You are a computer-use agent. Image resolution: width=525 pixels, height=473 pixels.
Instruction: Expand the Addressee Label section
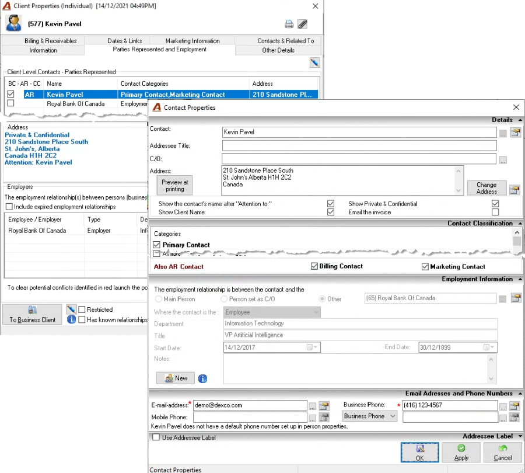pos(520,436)
